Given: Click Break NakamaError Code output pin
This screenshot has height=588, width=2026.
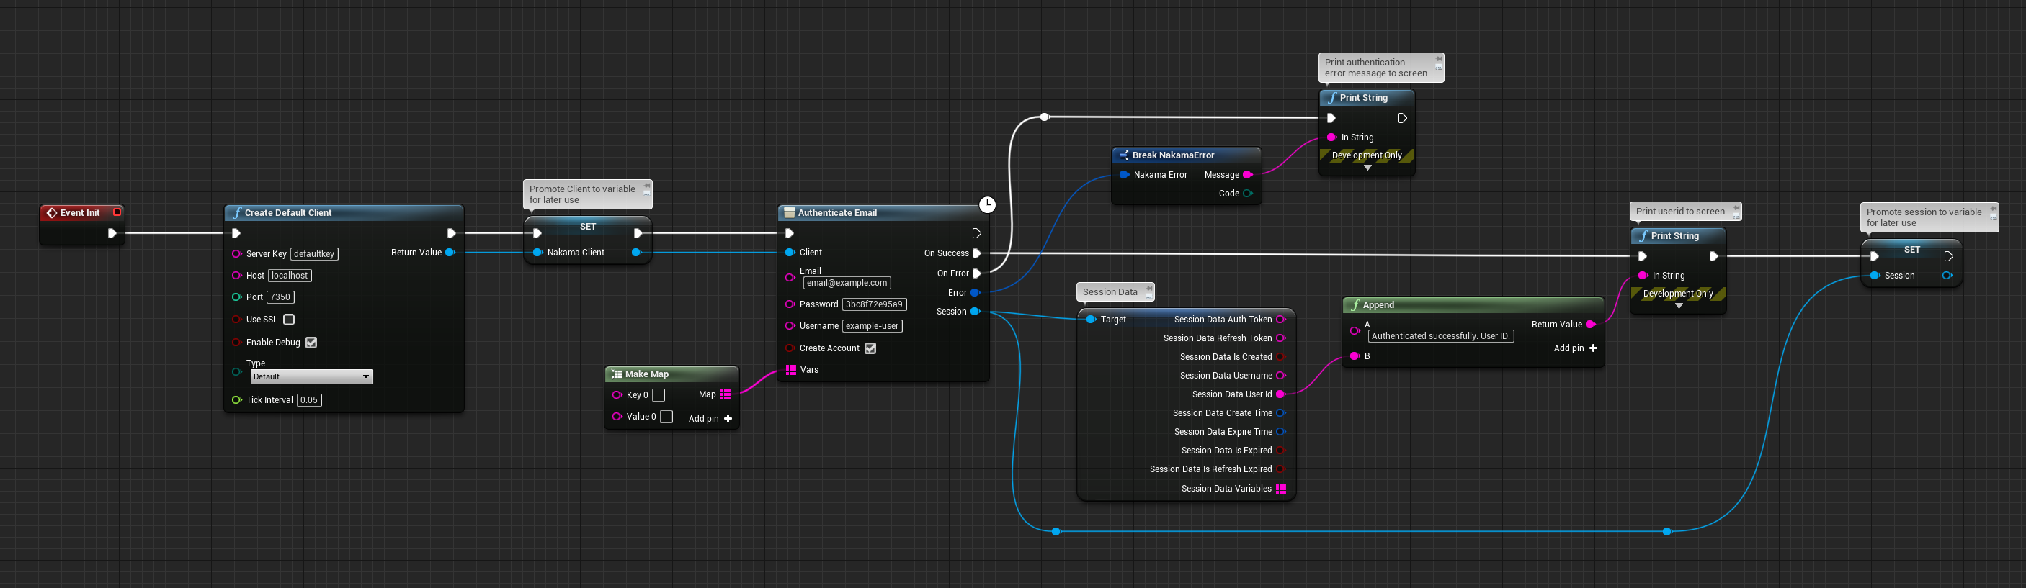Looking at the screenshot, I should point(1247,194).
